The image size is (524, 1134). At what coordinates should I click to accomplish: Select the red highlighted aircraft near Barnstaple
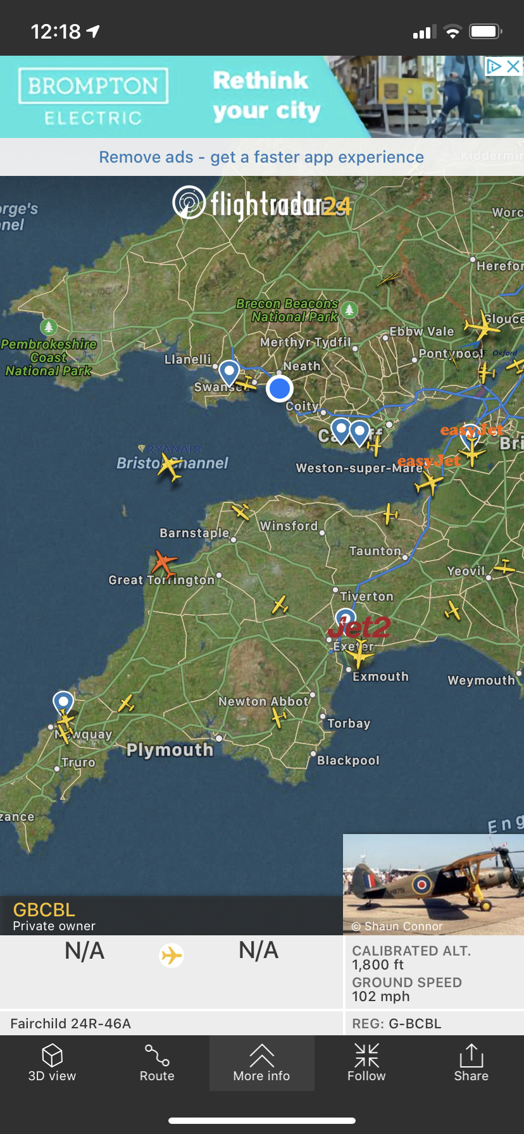164,563
